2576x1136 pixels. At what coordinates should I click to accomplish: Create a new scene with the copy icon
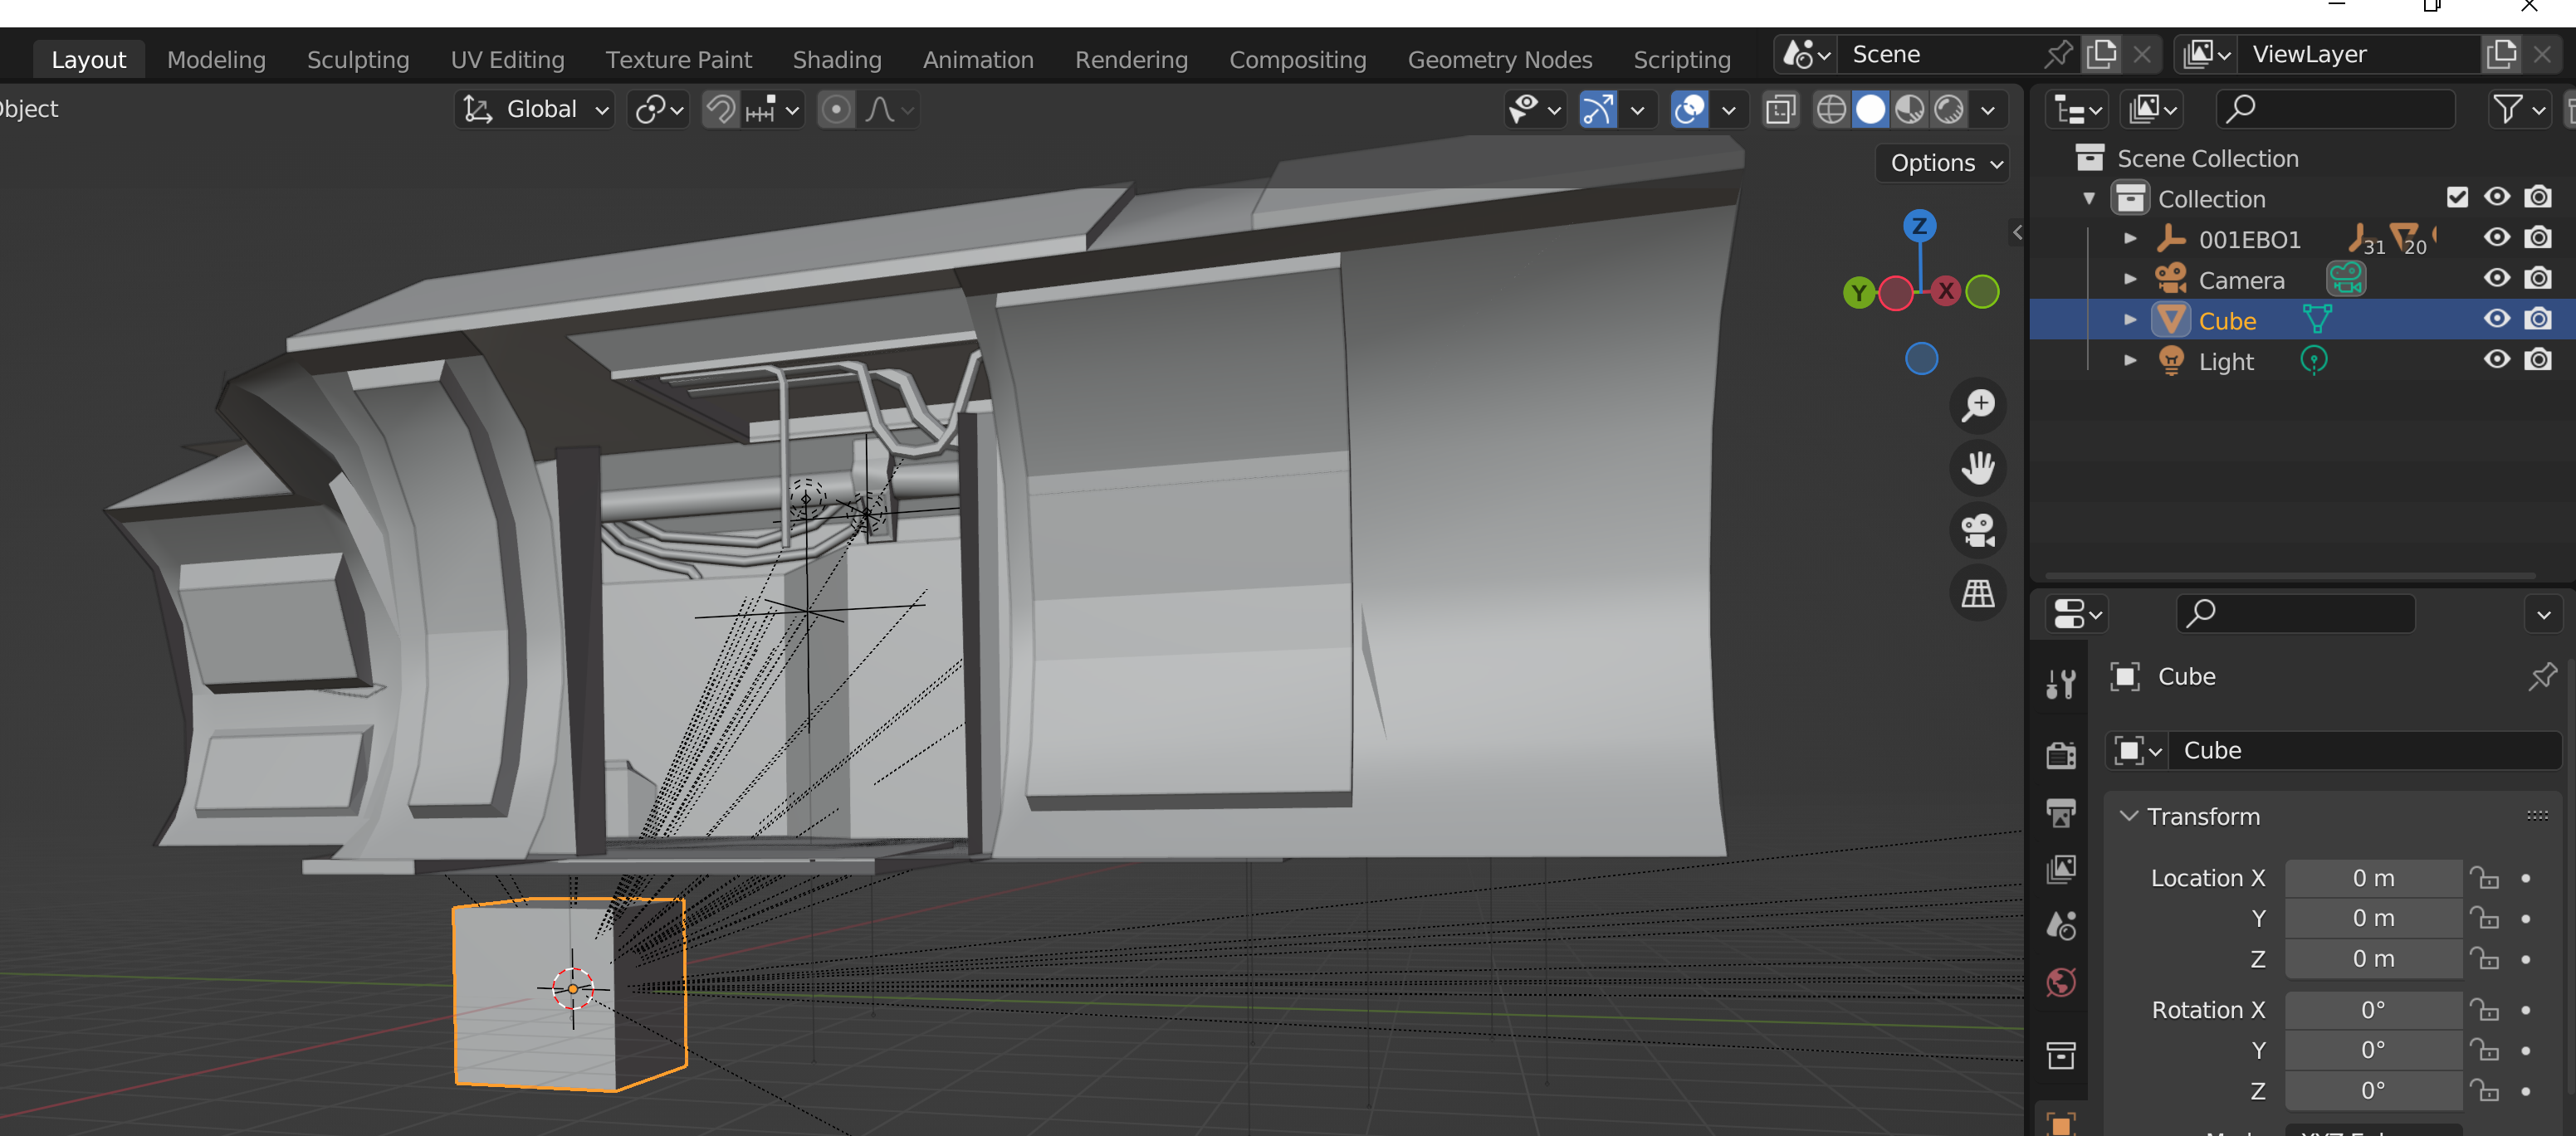coord(2101,54)
